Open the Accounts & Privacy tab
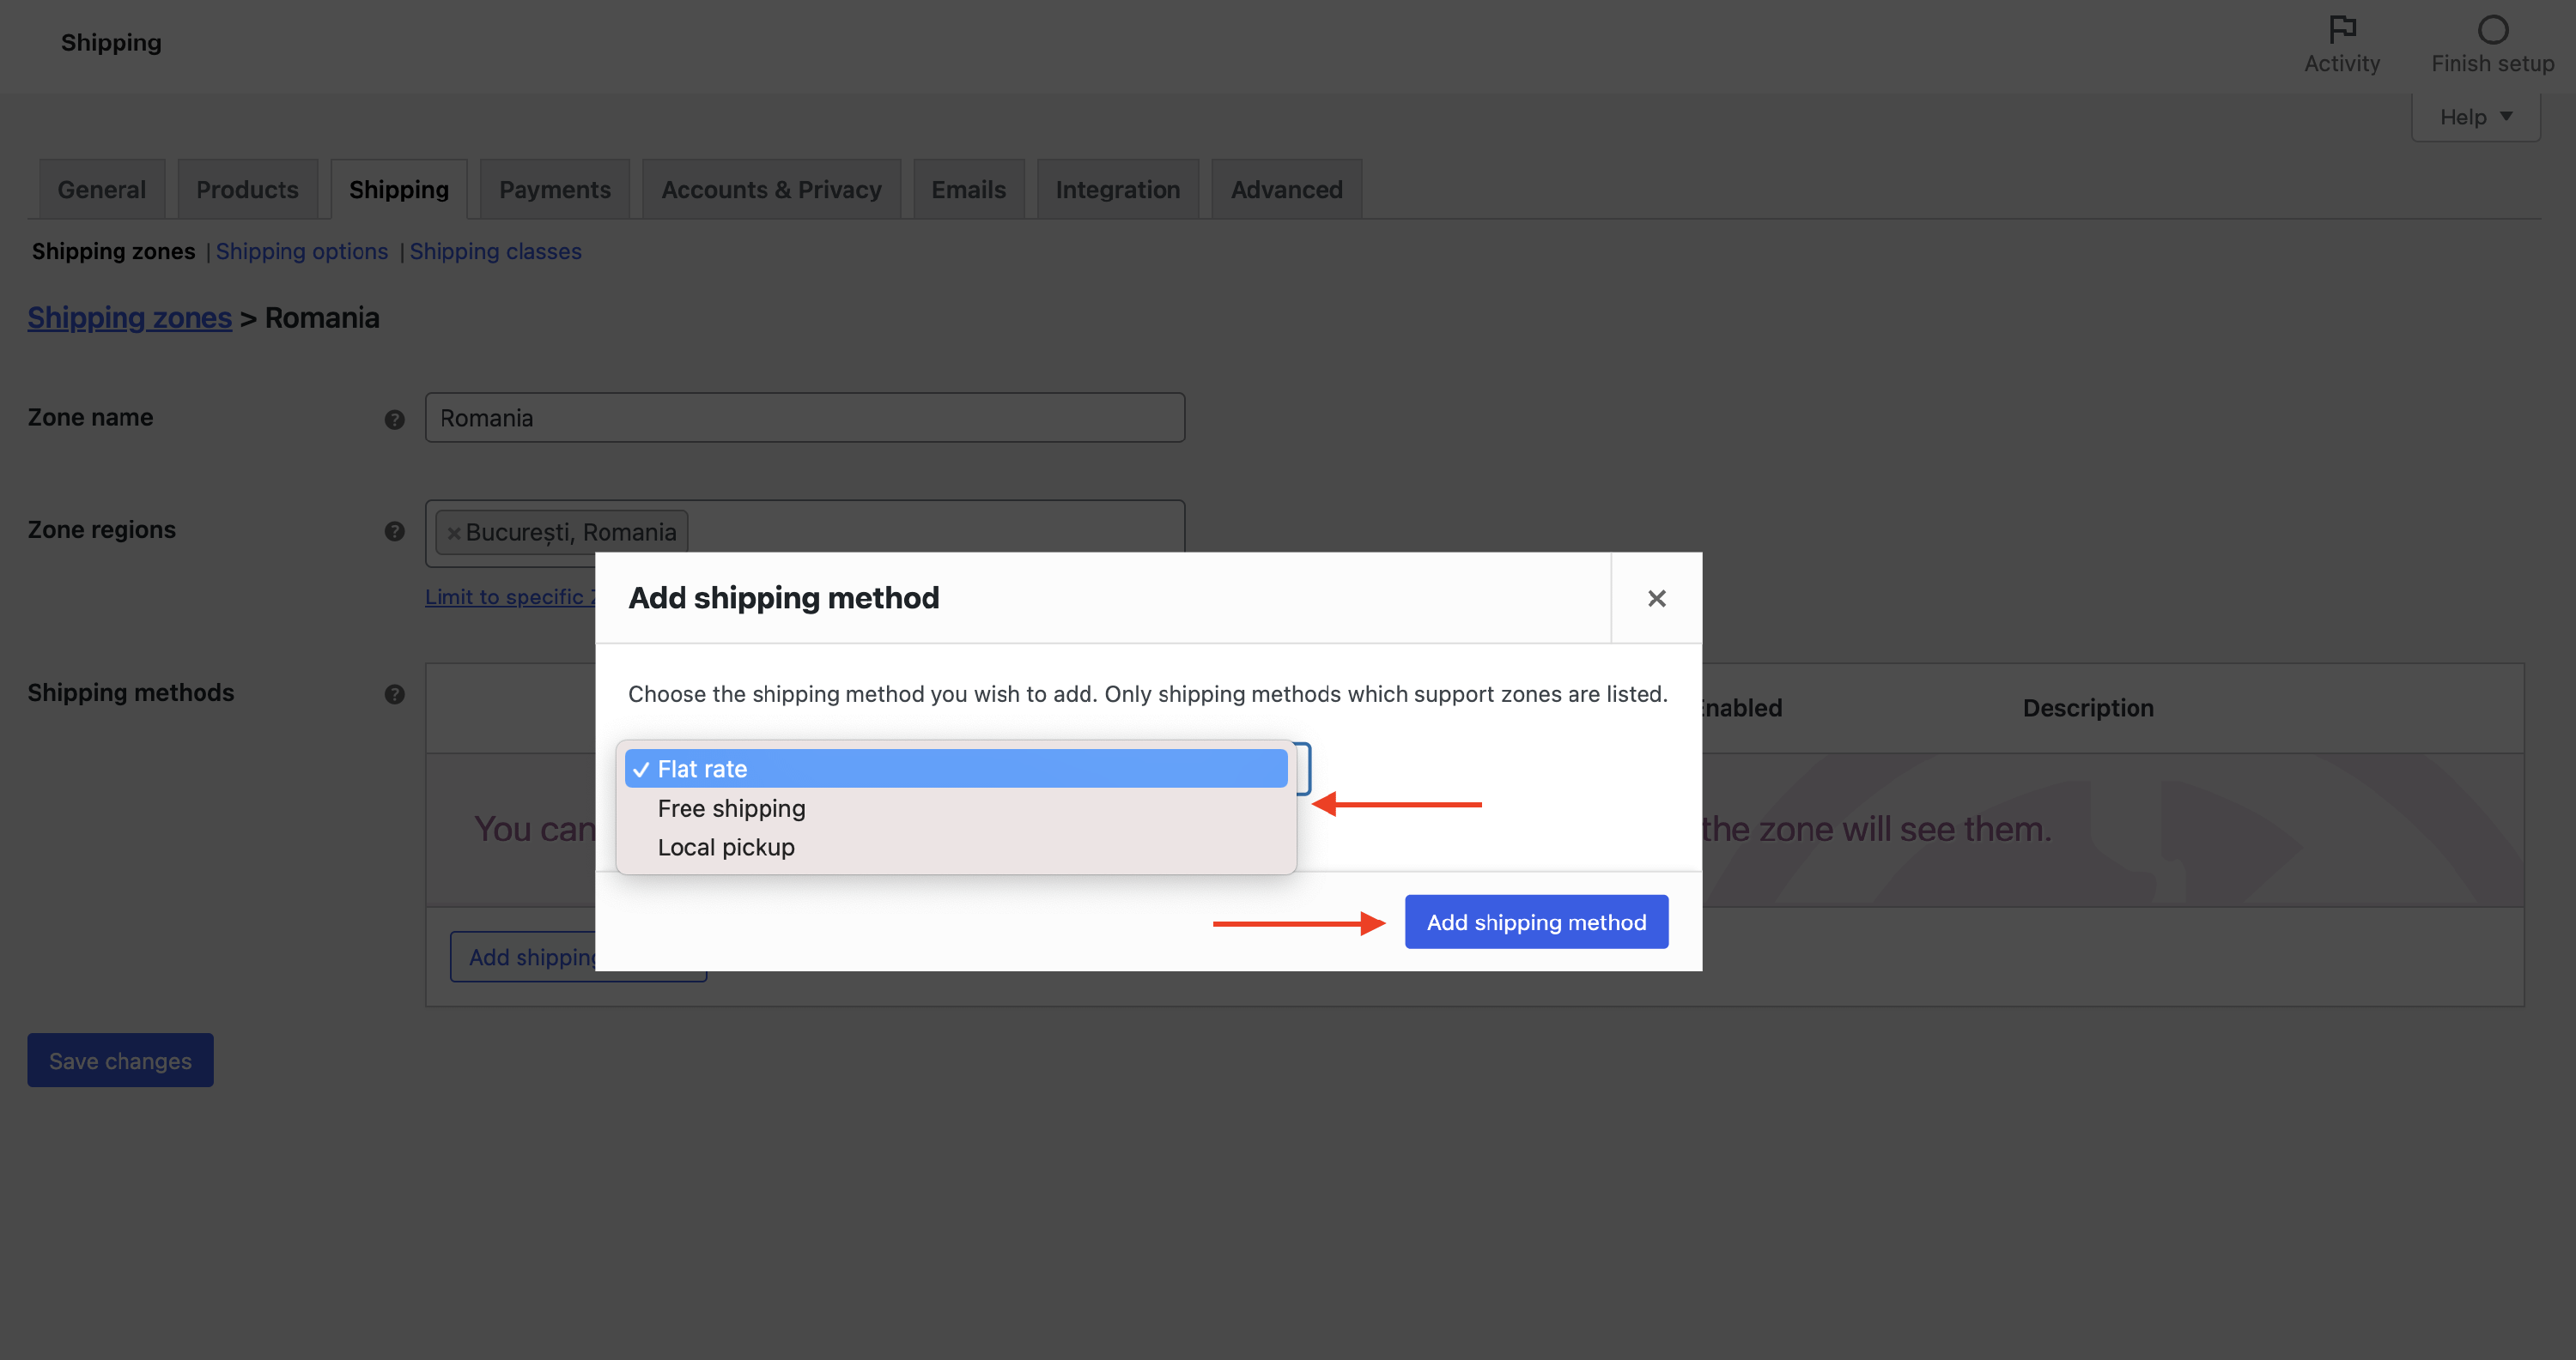The height and width of the screenshot is (1360, 2576). (x=770, y=189)
